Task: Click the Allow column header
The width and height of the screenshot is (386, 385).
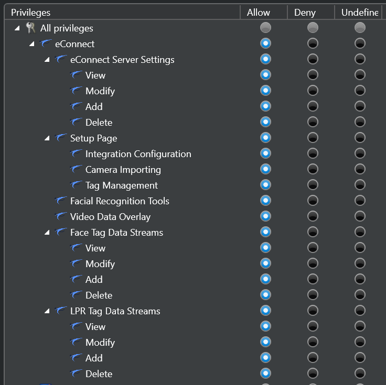Action: (x=259, y=12)
